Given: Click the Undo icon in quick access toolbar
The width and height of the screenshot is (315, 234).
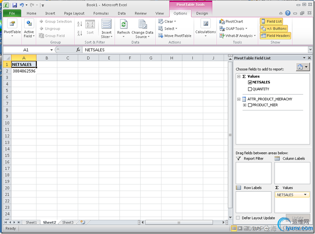Looking at the screenshot, I should 22,5.
